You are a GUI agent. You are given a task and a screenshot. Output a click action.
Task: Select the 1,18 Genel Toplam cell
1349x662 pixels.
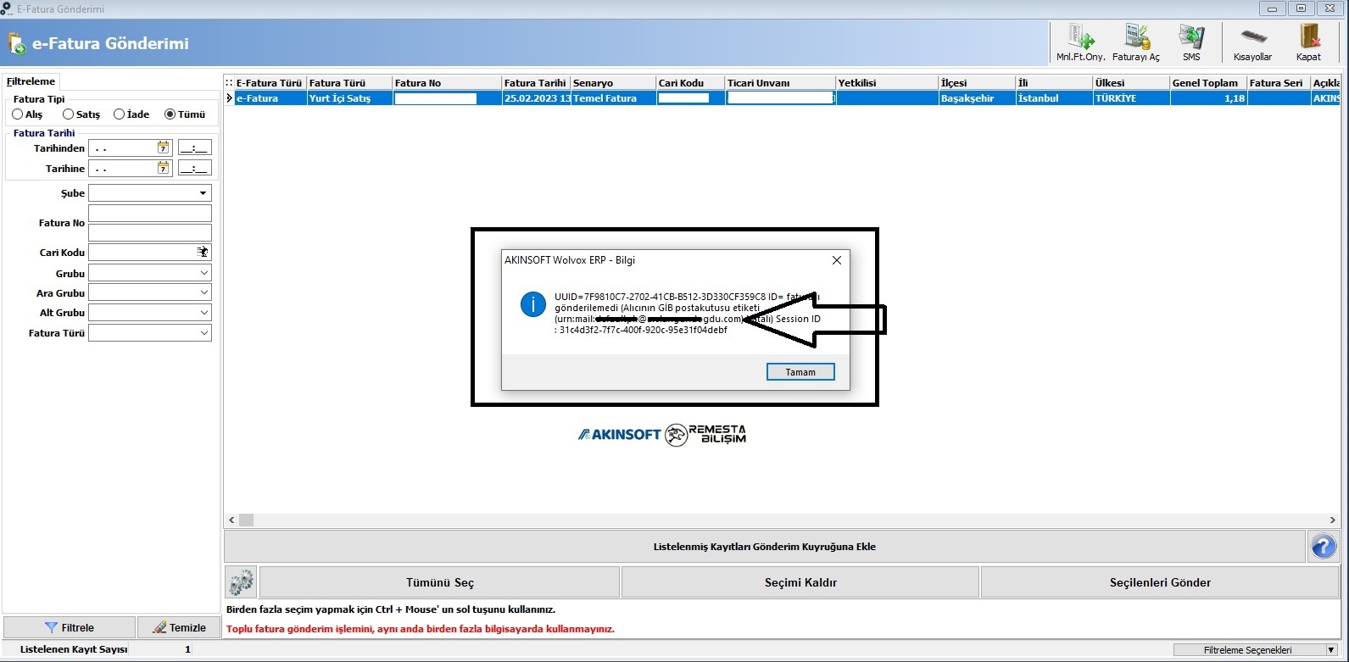coord(1208,98)
